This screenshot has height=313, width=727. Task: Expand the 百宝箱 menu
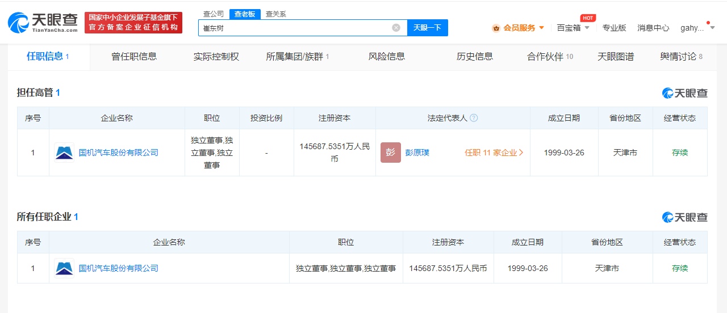(573, 28)
